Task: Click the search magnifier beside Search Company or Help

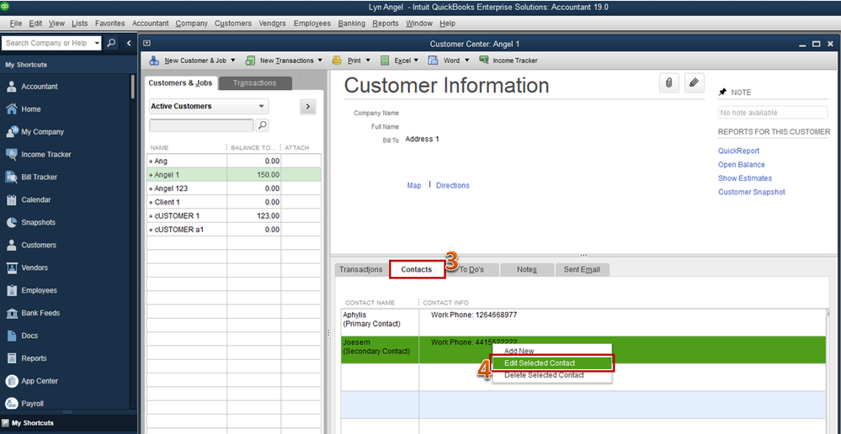Action: pos(111,43)
